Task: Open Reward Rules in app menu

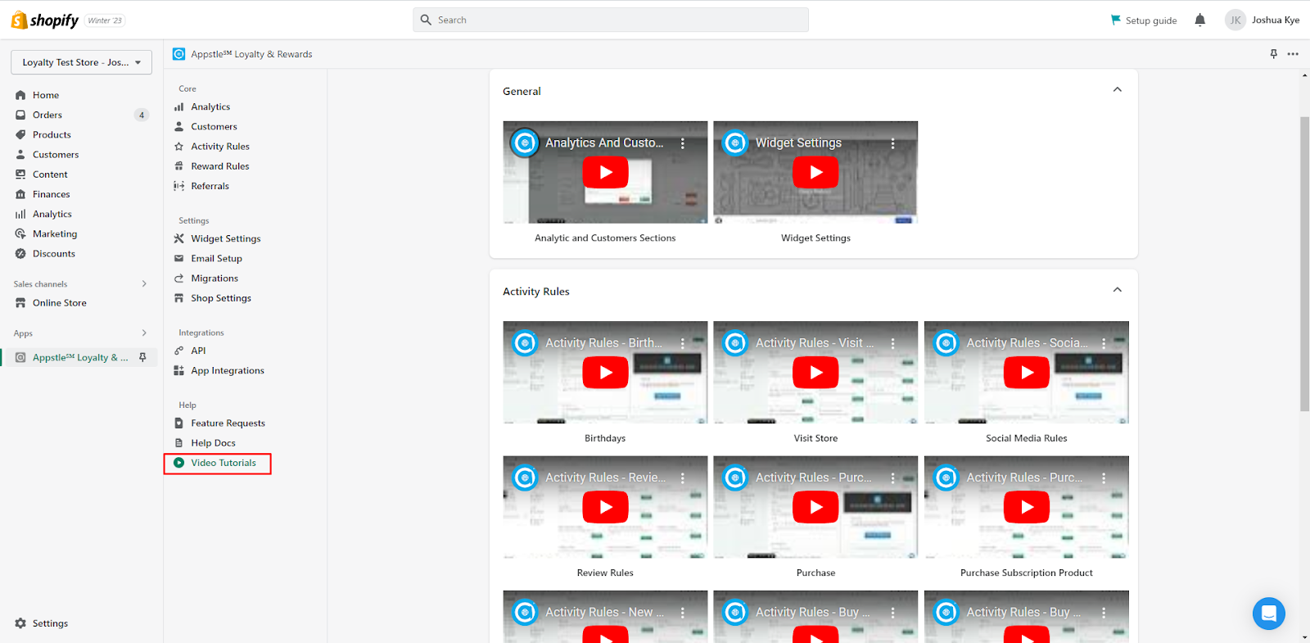Action: click(219, 166)
